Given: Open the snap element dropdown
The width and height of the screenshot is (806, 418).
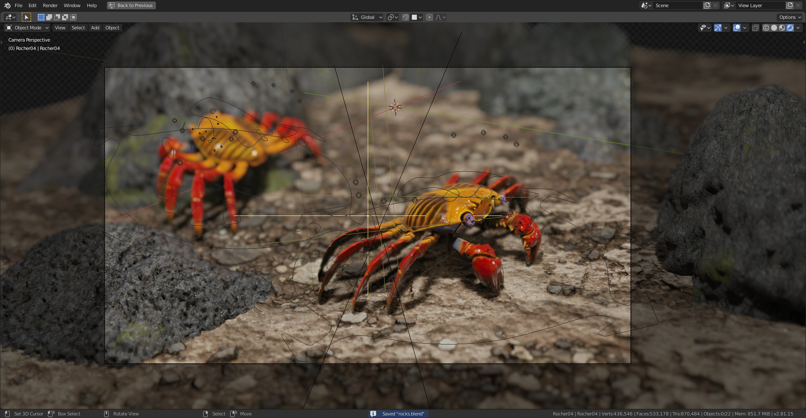Looking at the screenshot, I should click(416, 17).
